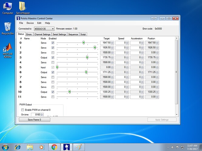The width and height of the screenshot is (202, 151).
Task: Open Paint from the taskbar
Action: 78,147
